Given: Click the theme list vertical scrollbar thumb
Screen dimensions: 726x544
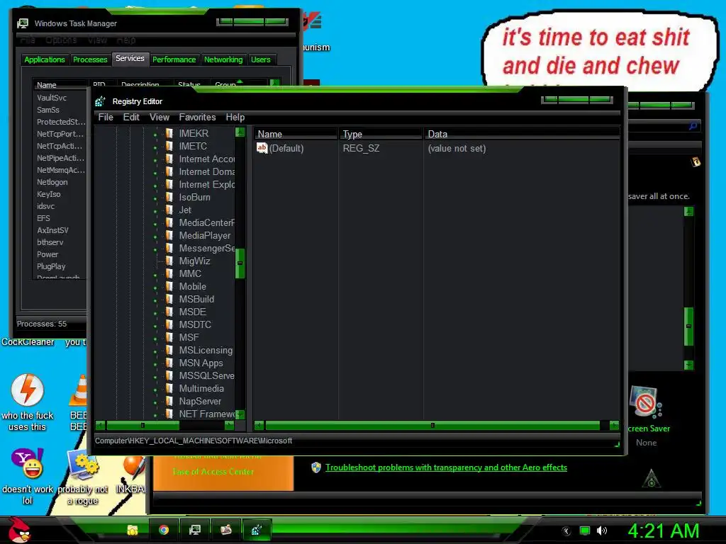Looking at the screenshot, I should pos(688,326).
